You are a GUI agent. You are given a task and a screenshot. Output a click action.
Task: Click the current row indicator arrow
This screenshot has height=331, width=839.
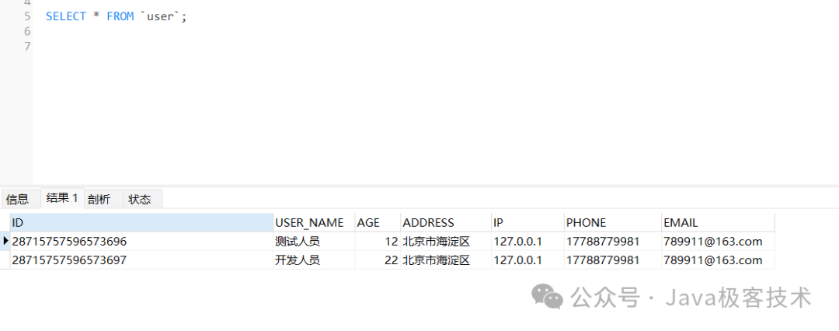click(6, 242)
